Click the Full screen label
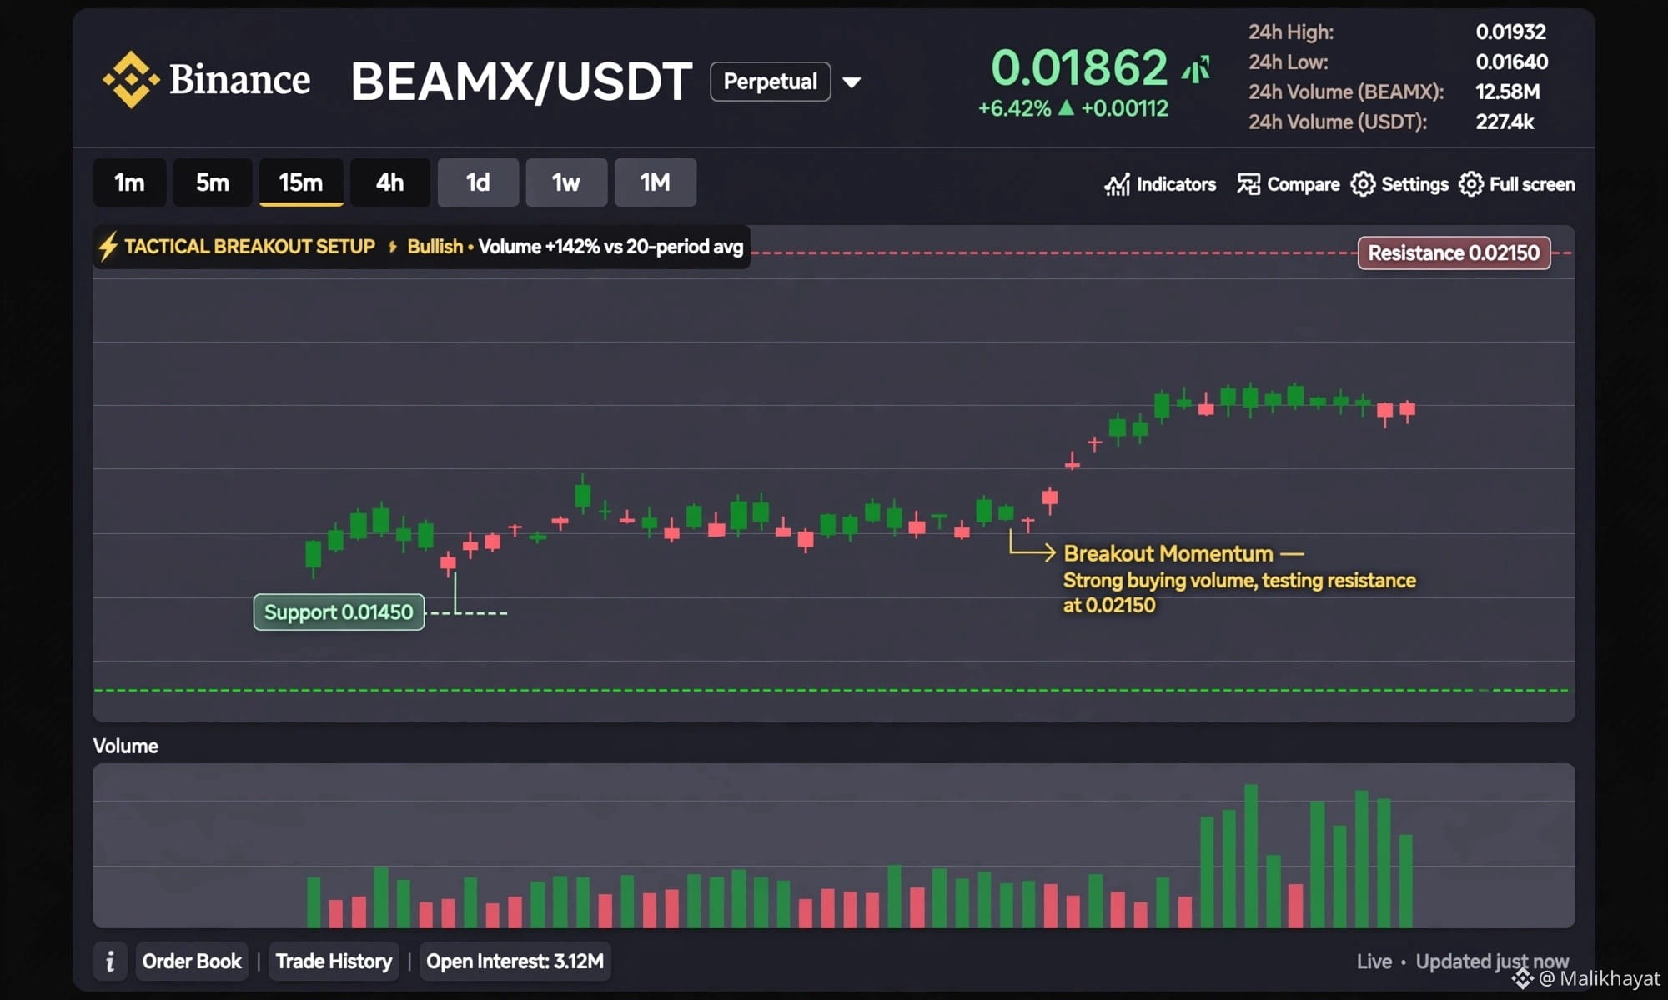Image resolution: width=1668 pixels, height=1000 pixels. 1532,184
